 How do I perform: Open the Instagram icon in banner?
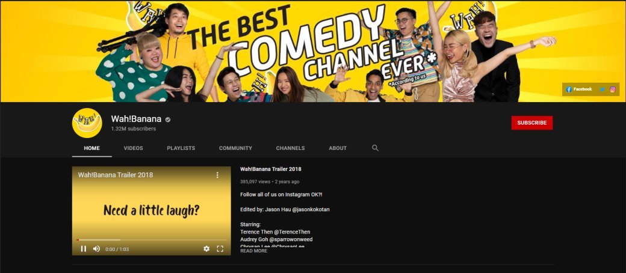click(x=612, y=89)
